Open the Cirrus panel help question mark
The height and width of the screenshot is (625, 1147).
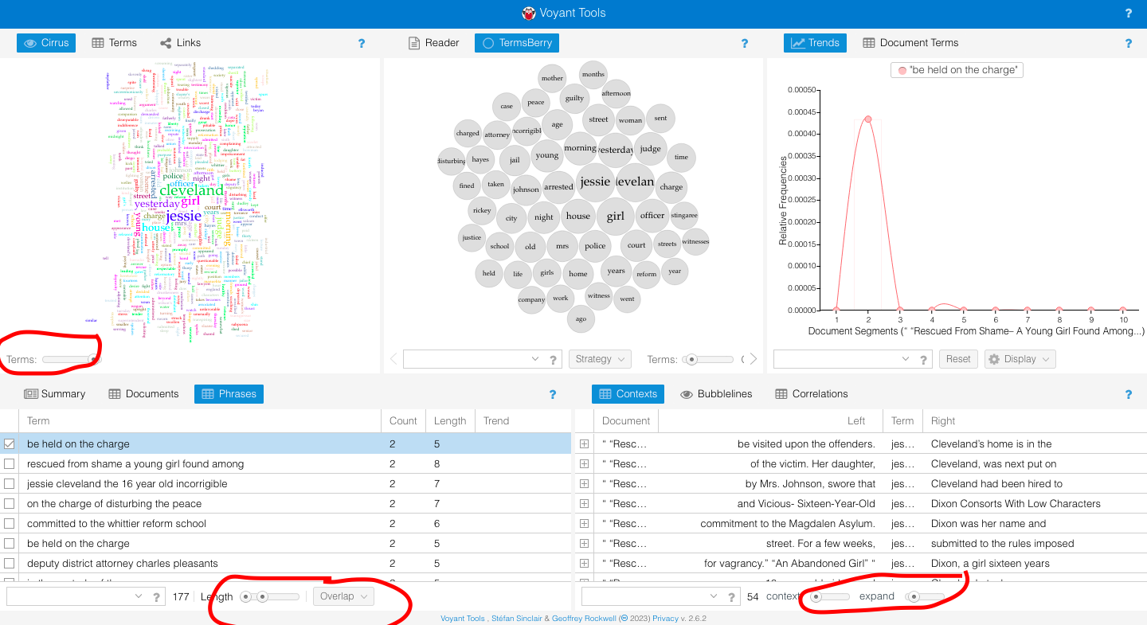pos(362,44)
